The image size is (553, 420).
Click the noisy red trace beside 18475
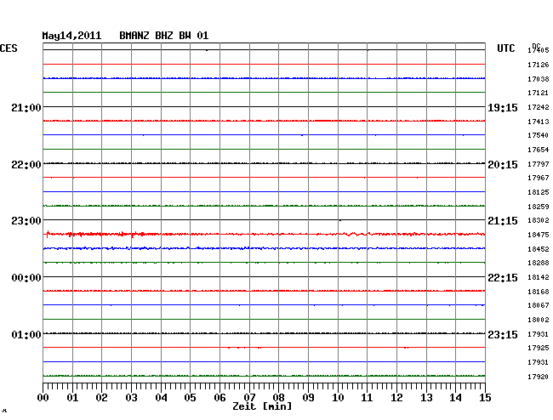point(264,234)
